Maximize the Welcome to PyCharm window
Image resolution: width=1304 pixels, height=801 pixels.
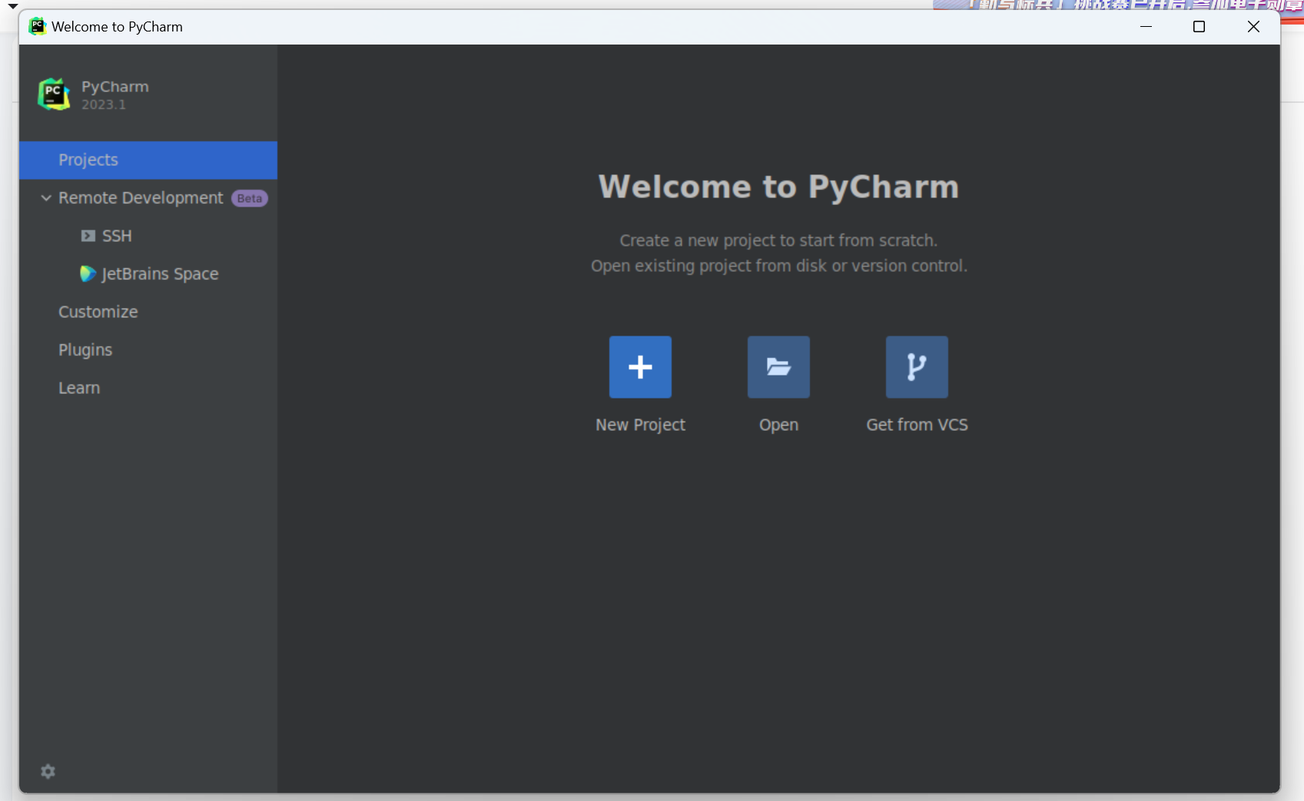tap(1199, 26)
